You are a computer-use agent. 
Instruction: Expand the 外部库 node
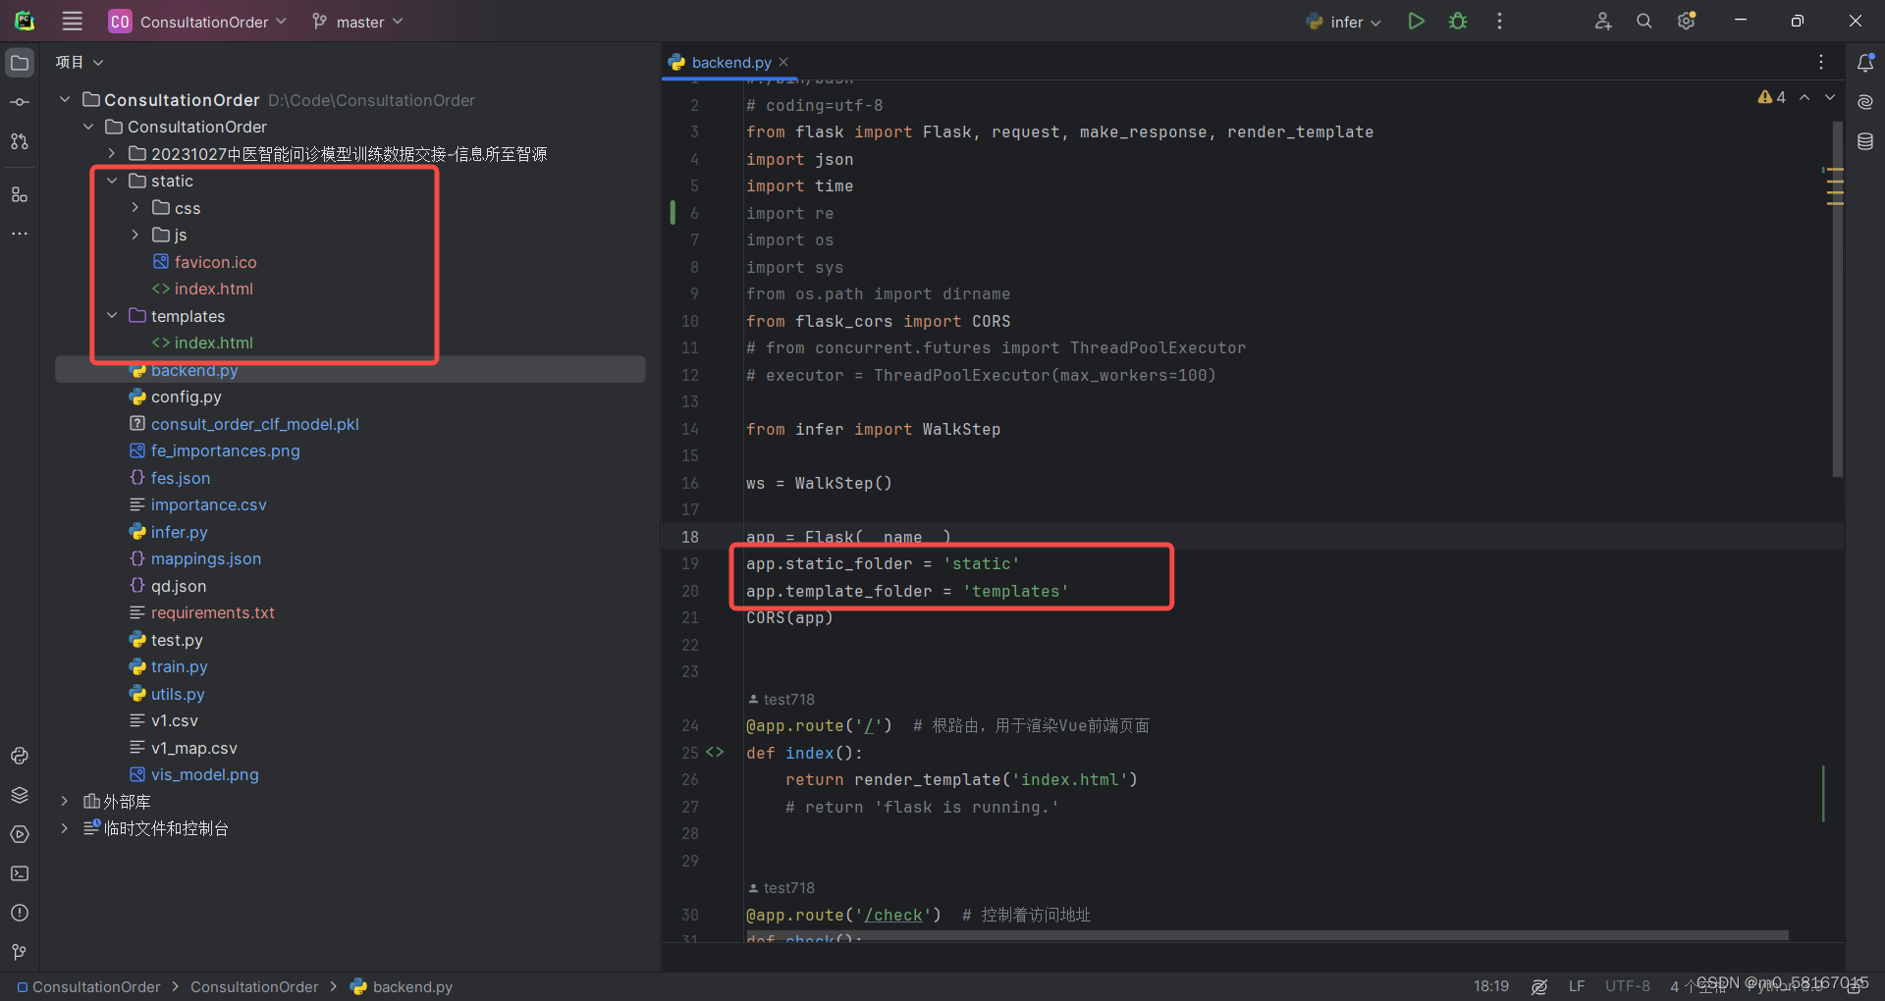(65, 802)
